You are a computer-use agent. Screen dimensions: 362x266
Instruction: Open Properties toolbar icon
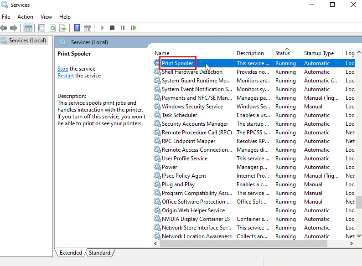click(42, 28)
